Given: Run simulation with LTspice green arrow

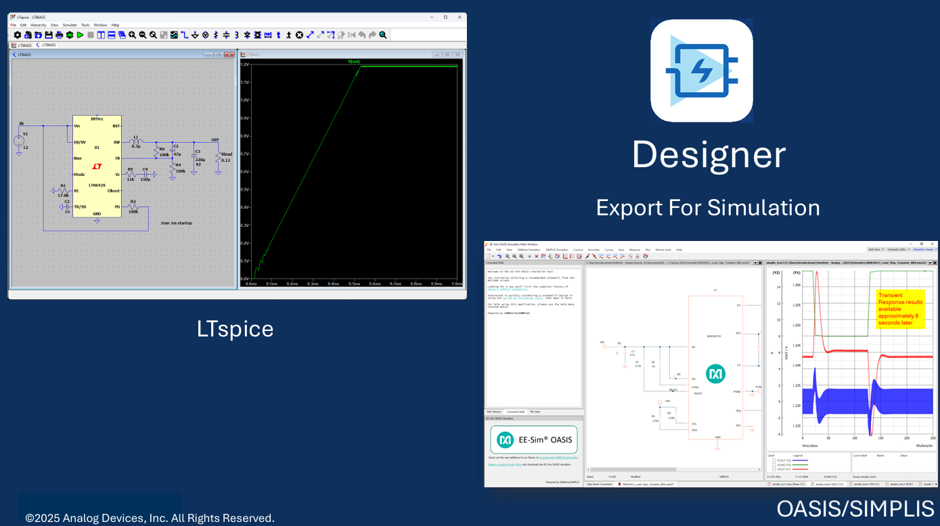Looking at the screenshot, I should pyautogui.click(x=80, y=35).
